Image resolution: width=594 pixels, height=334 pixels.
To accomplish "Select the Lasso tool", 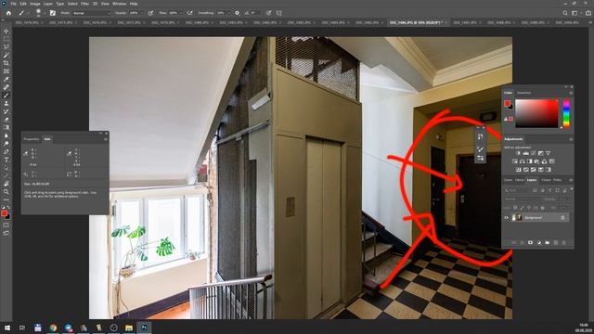I will tap(6, 47).
